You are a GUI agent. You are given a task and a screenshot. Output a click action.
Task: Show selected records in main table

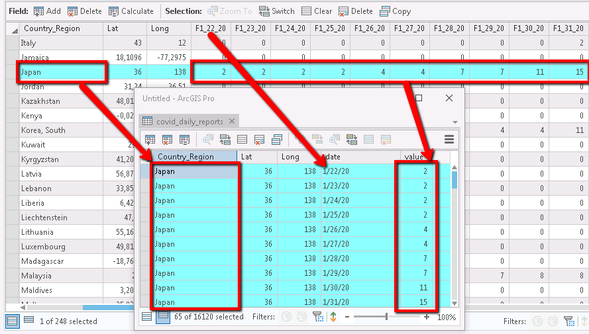pos(29,320)
